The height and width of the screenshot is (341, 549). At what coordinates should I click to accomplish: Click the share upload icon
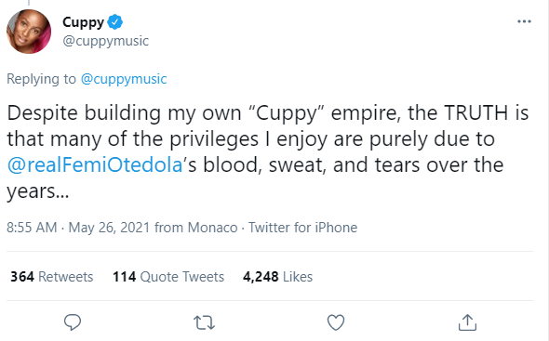coord(467,322)
